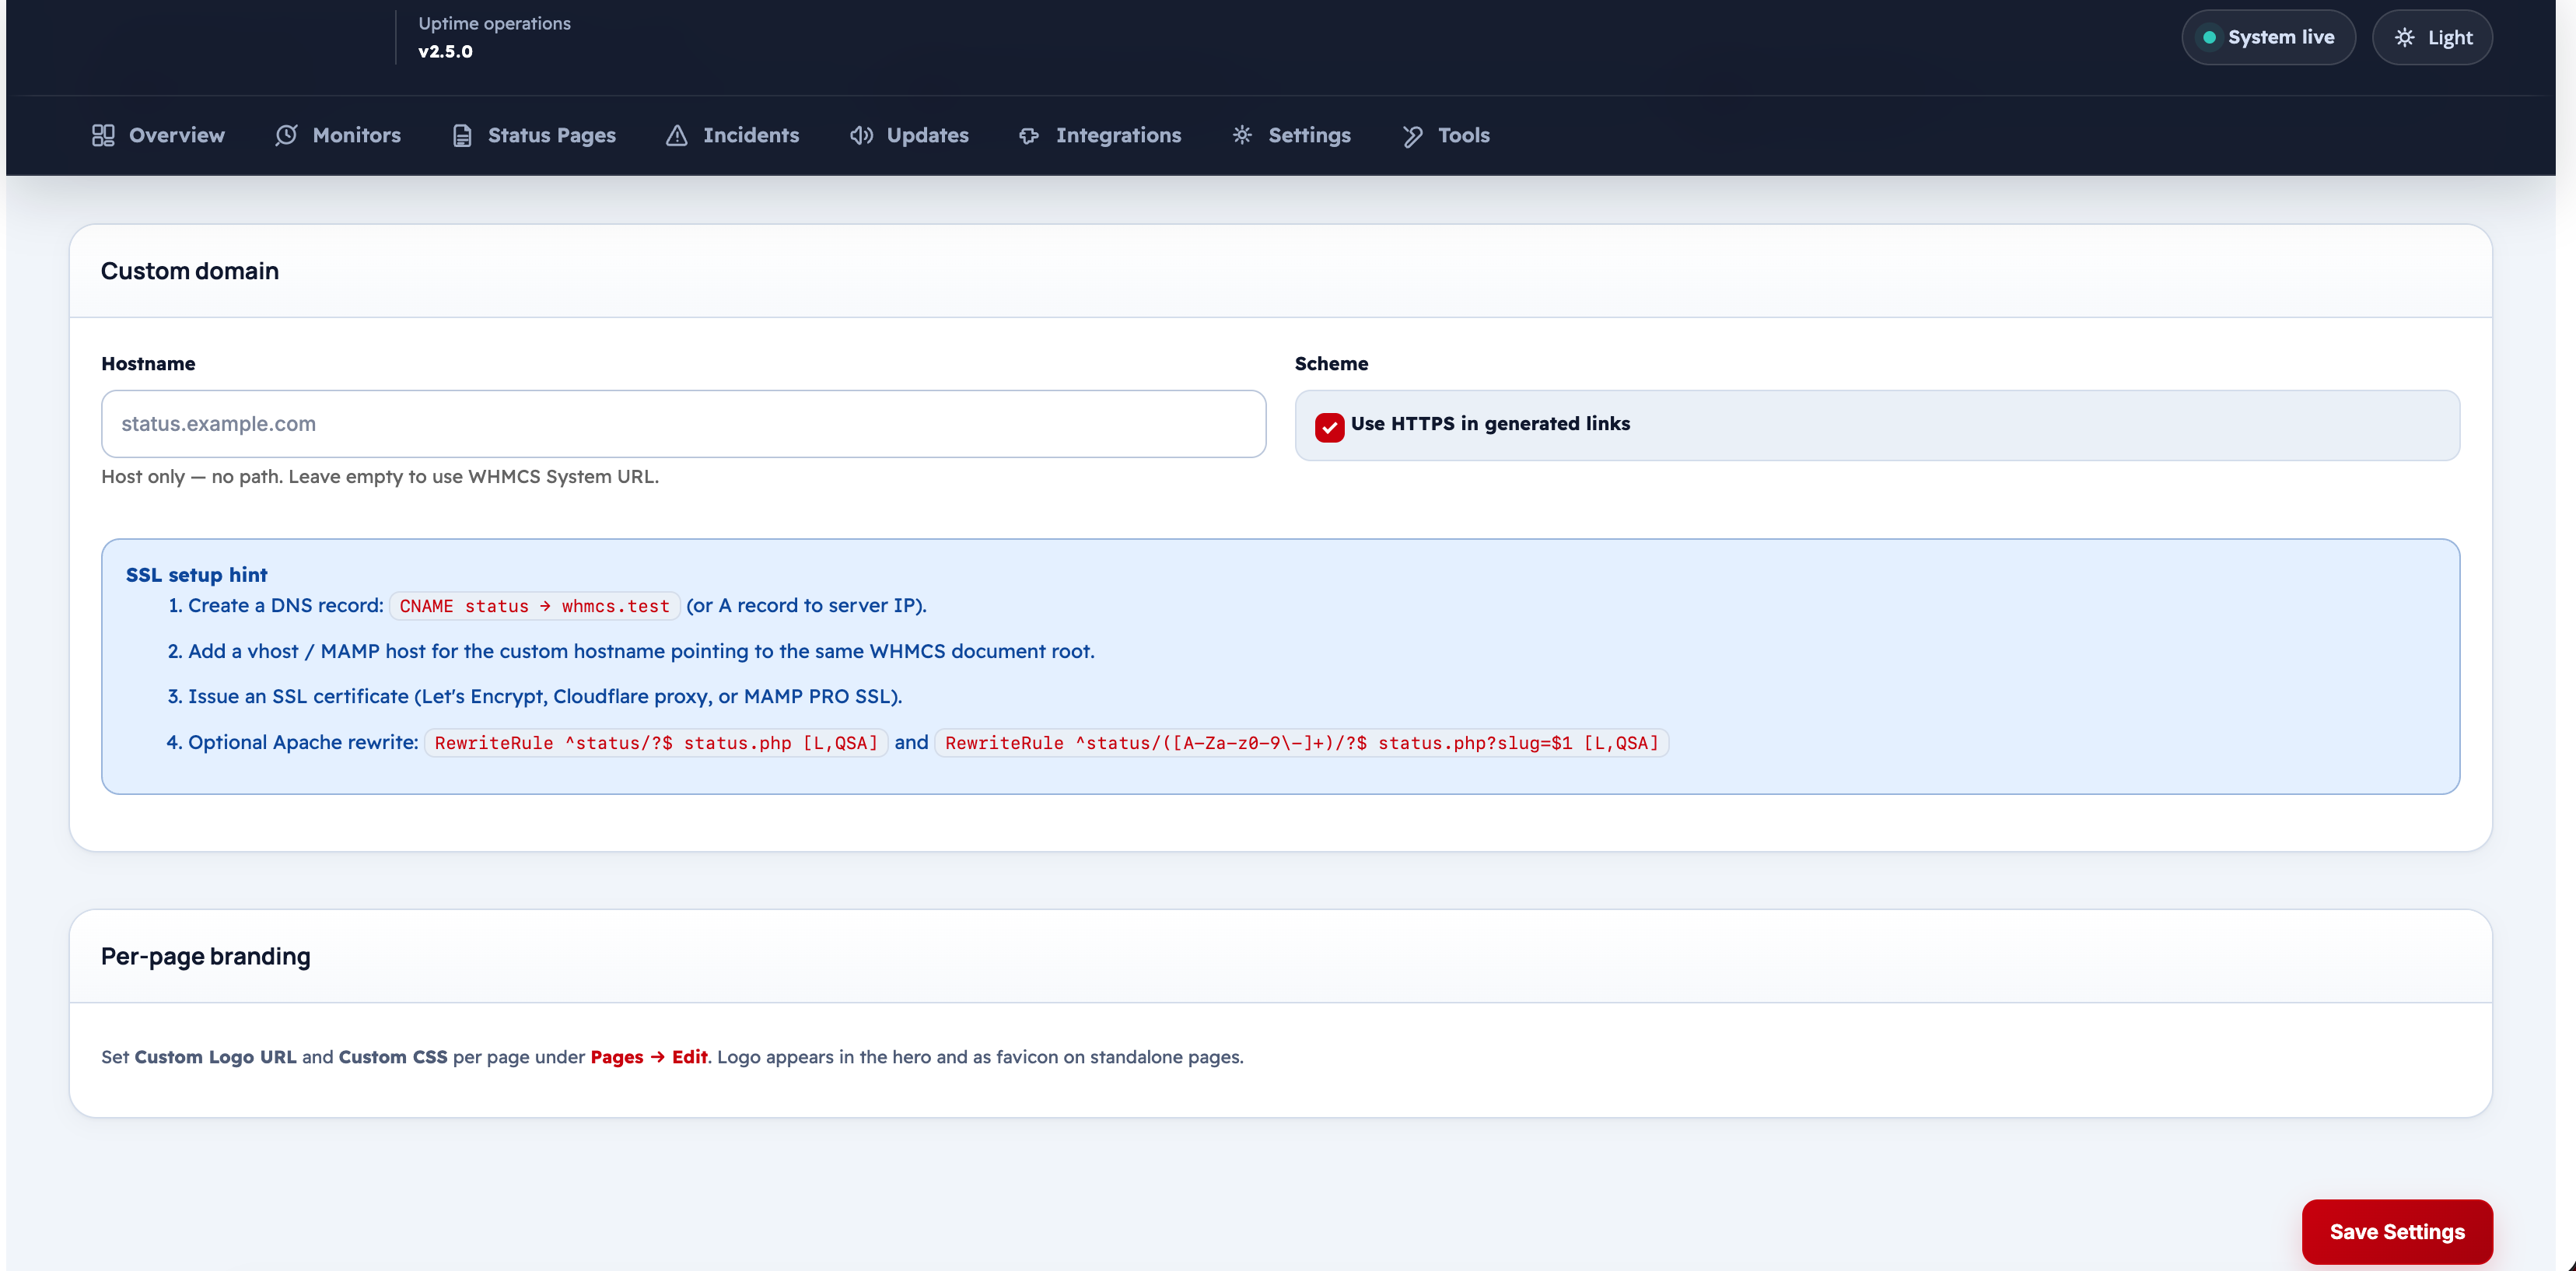Click the Uptime operations label
This screenshot has width=2576, height=1271.
494,23
